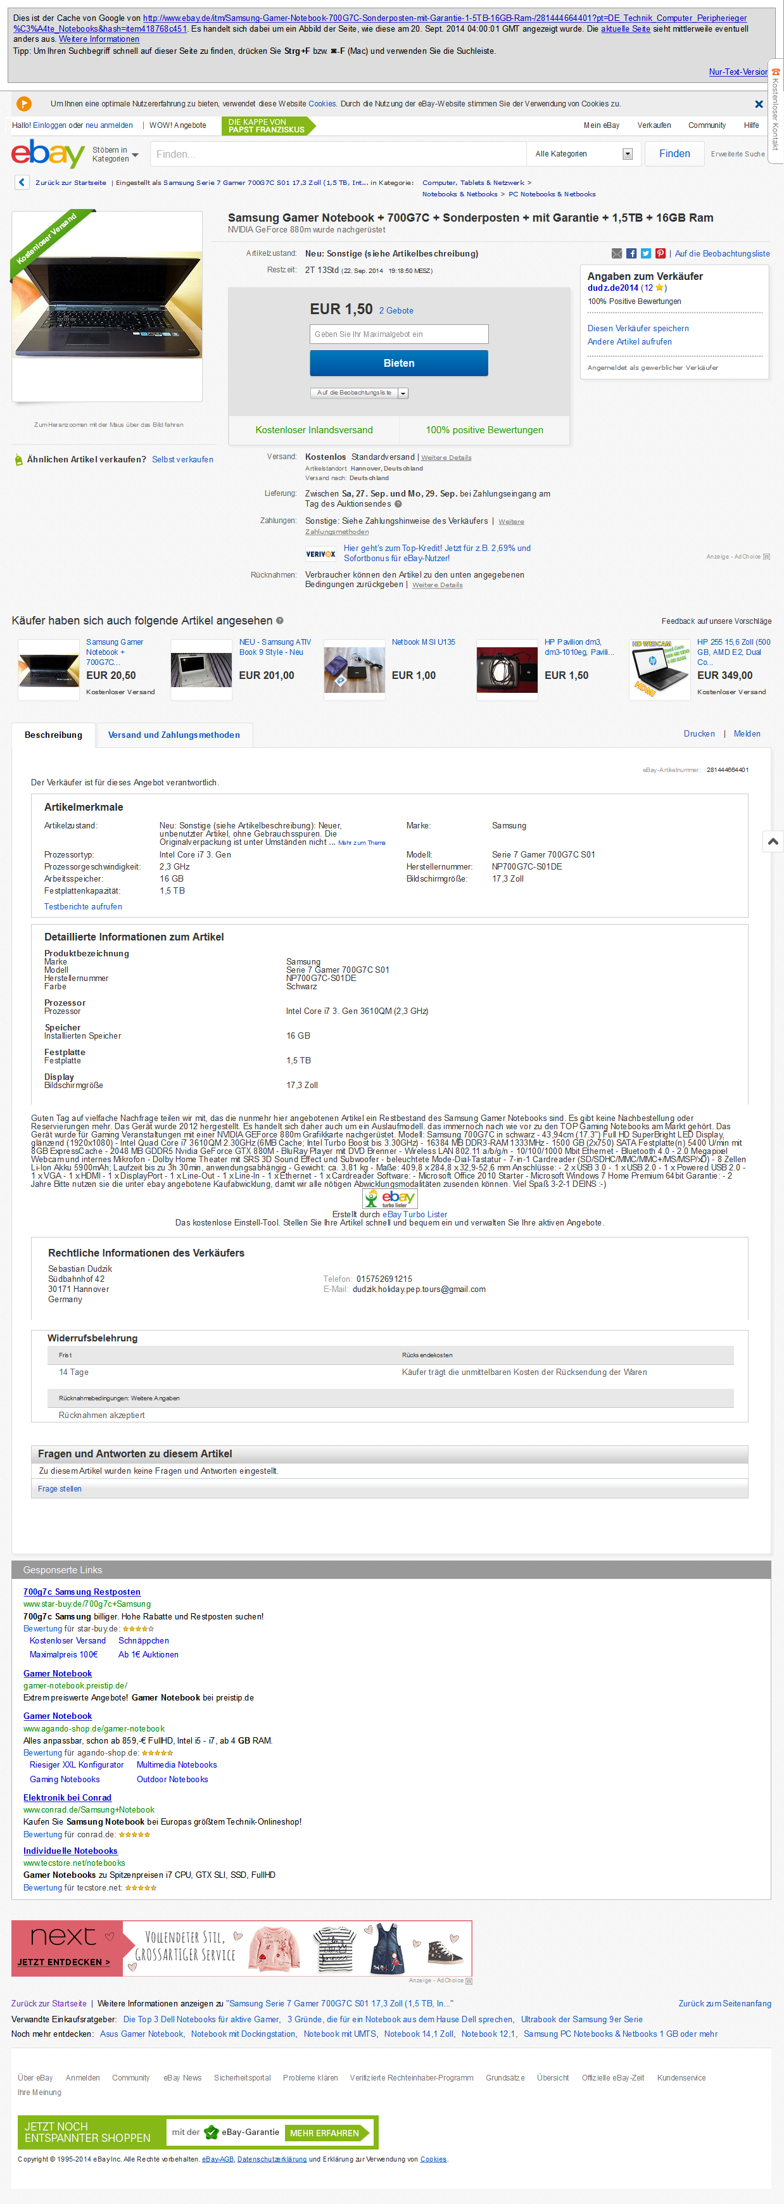Screen dimensions: 784x2204
Task: Open the Samsung Gamer Notebook EUR 20,50 thumbnail
Action: (49, 670)
